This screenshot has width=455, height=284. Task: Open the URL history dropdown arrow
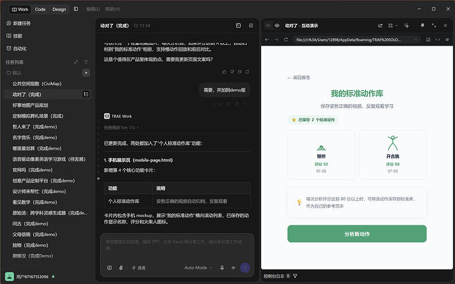coord(416,40)
